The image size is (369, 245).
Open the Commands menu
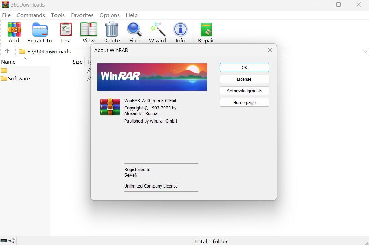click(31, 15)
